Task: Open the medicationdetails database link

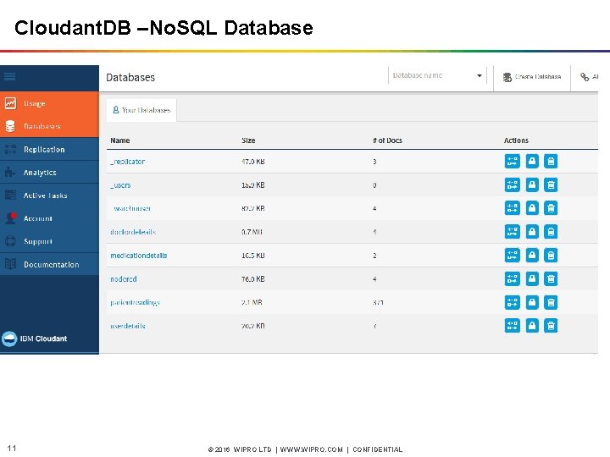Action: tap(138, 256)
